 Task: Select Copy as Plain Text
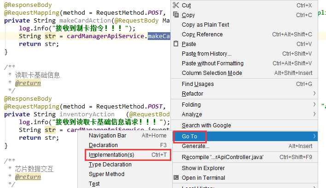(x=244, y=25)
